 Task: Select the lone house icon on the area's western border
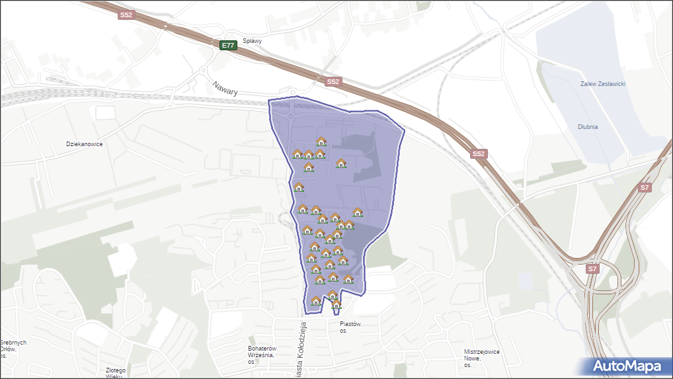pos(299,187)
